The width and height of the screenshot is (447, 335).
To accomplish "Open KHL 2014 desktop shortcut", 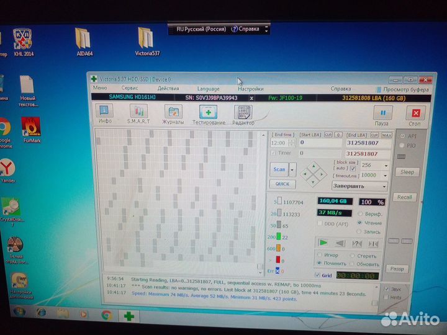I will coord(24,42).
